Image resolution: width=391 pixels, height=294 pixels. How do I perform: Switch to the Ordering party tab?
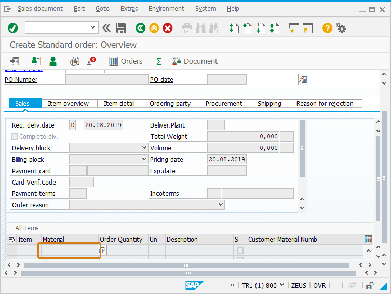tap(171, 104)
